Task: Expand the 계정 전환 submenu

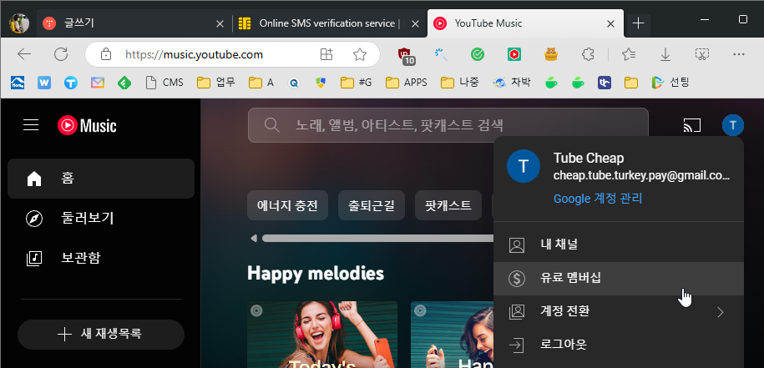Action: pyautogui.click(x=619, y=311)
